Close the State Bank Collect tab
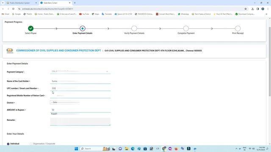 (69, 3)
